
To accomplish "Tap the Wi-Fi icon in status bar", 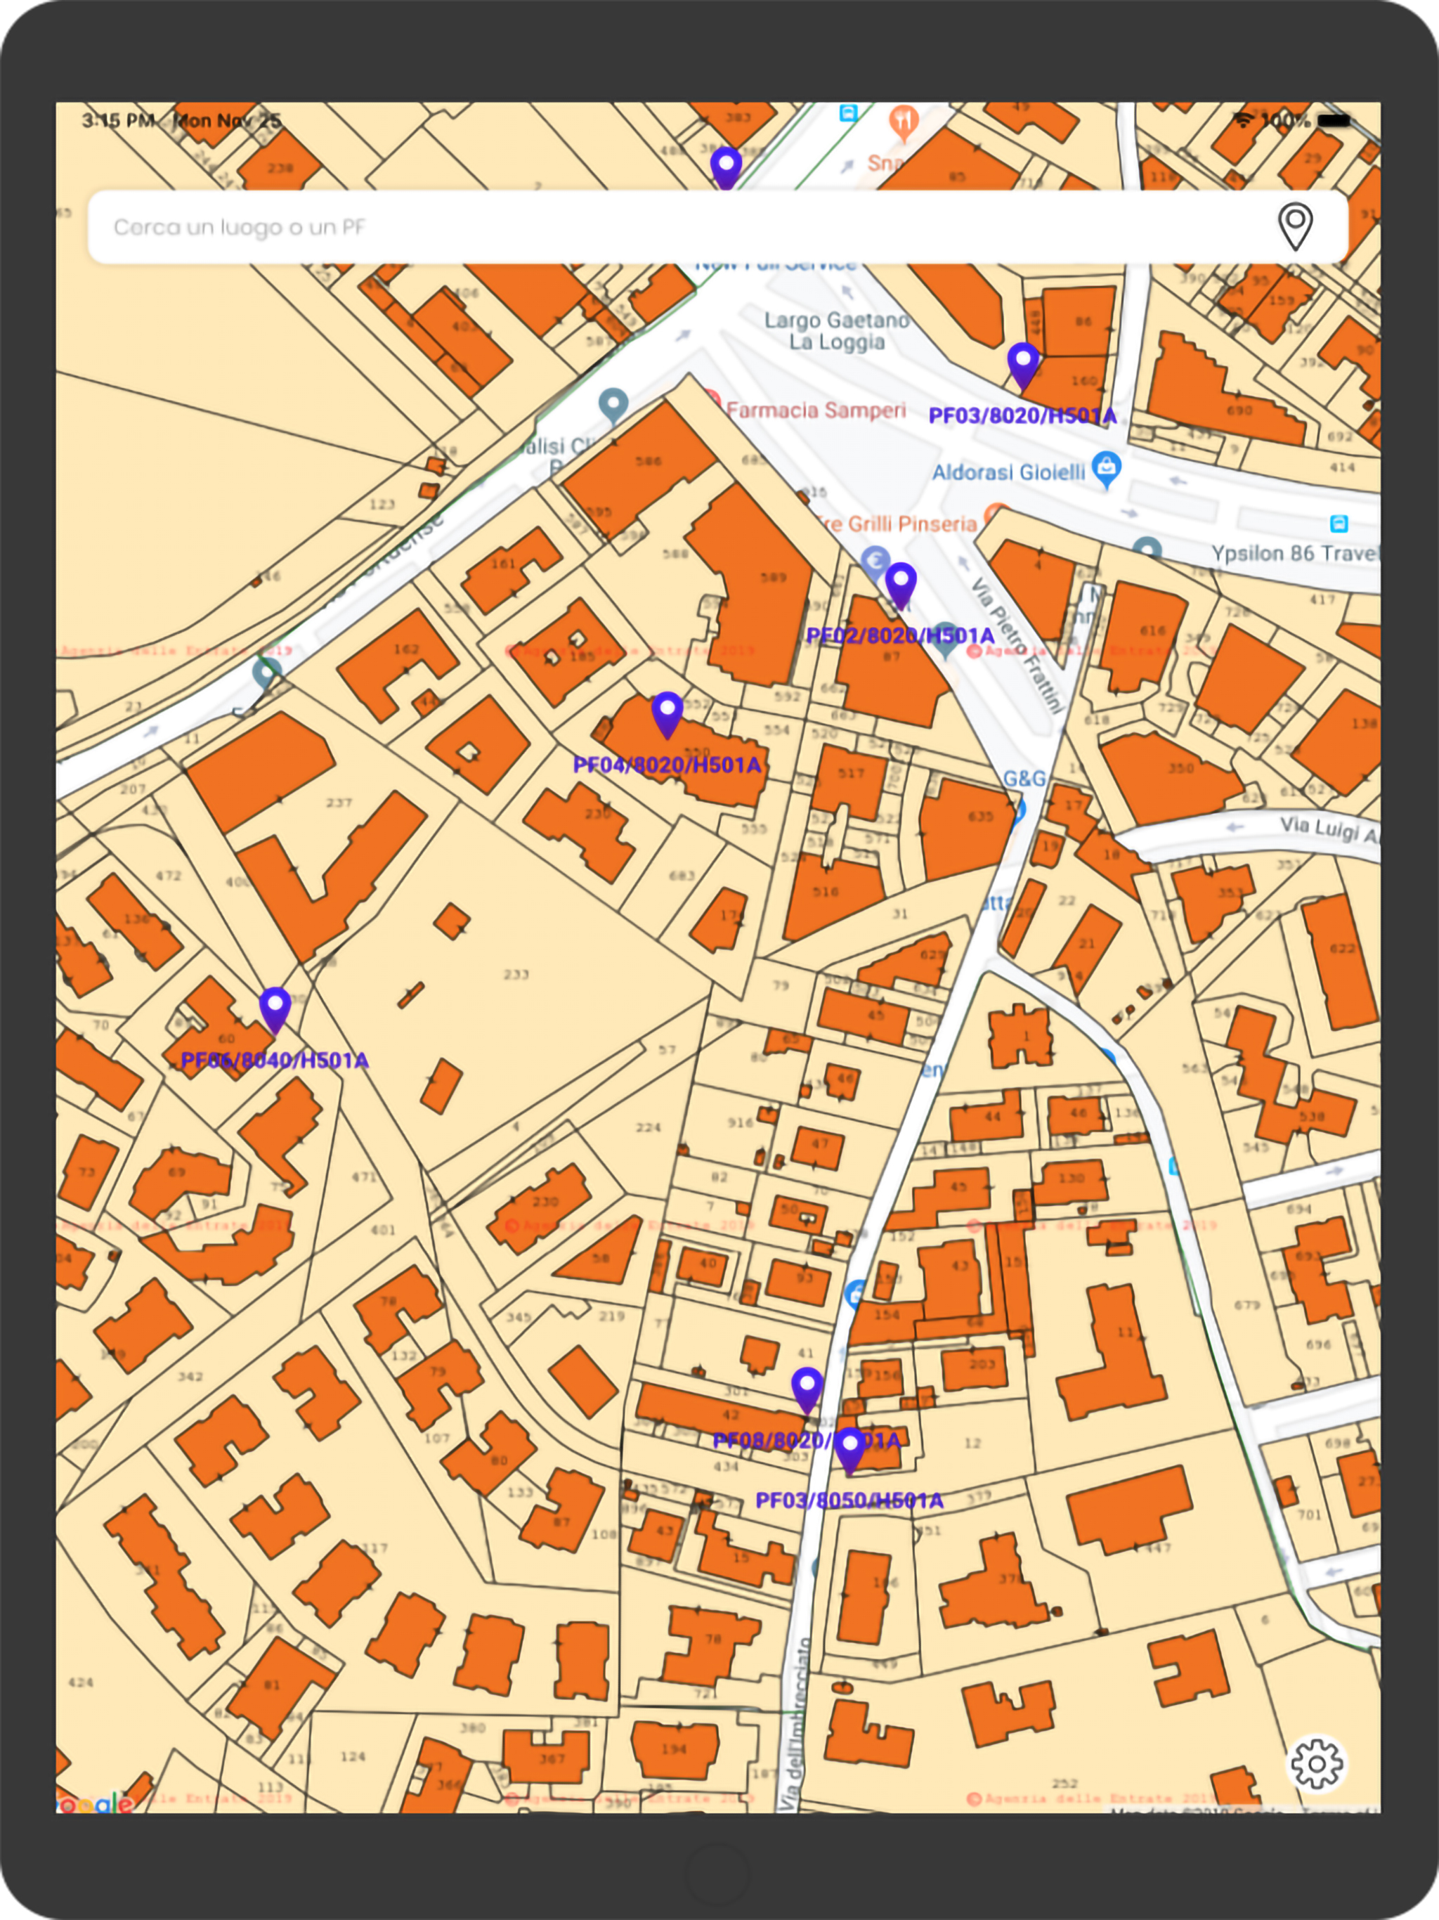I will pos(1244,119).
